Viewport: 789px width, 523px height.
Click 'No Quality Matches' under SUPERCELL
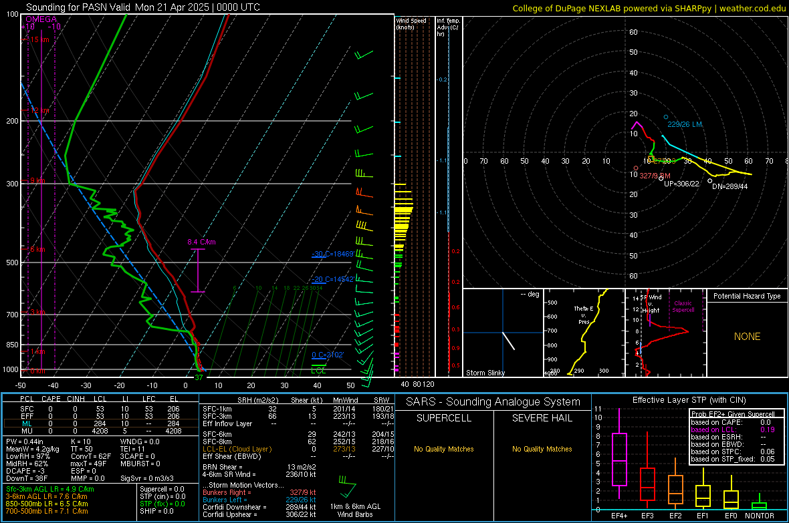[x=444, y=449]
